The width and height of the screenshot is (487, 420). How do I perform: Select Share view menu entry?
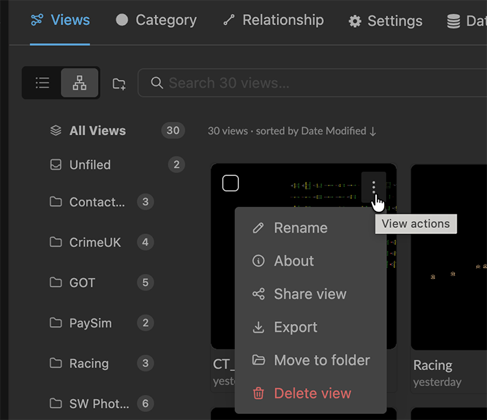310,294
